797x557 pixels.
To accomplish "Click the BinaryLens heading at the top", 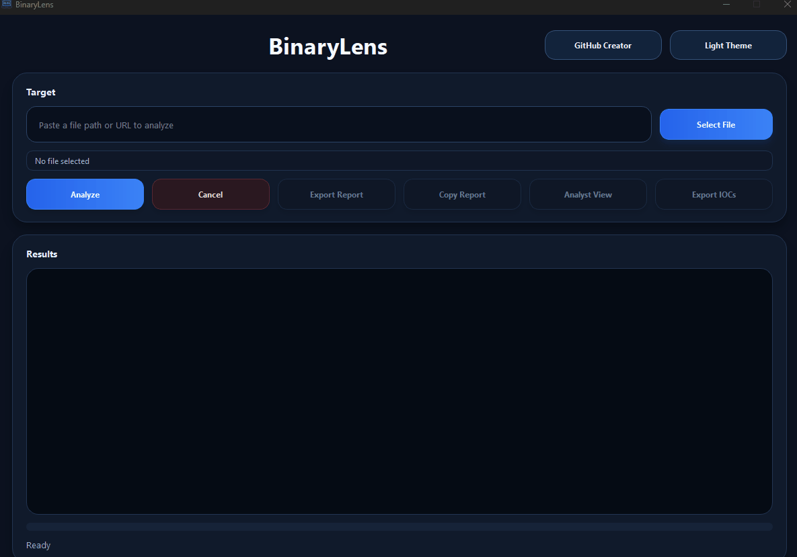I will click(328, 47).
